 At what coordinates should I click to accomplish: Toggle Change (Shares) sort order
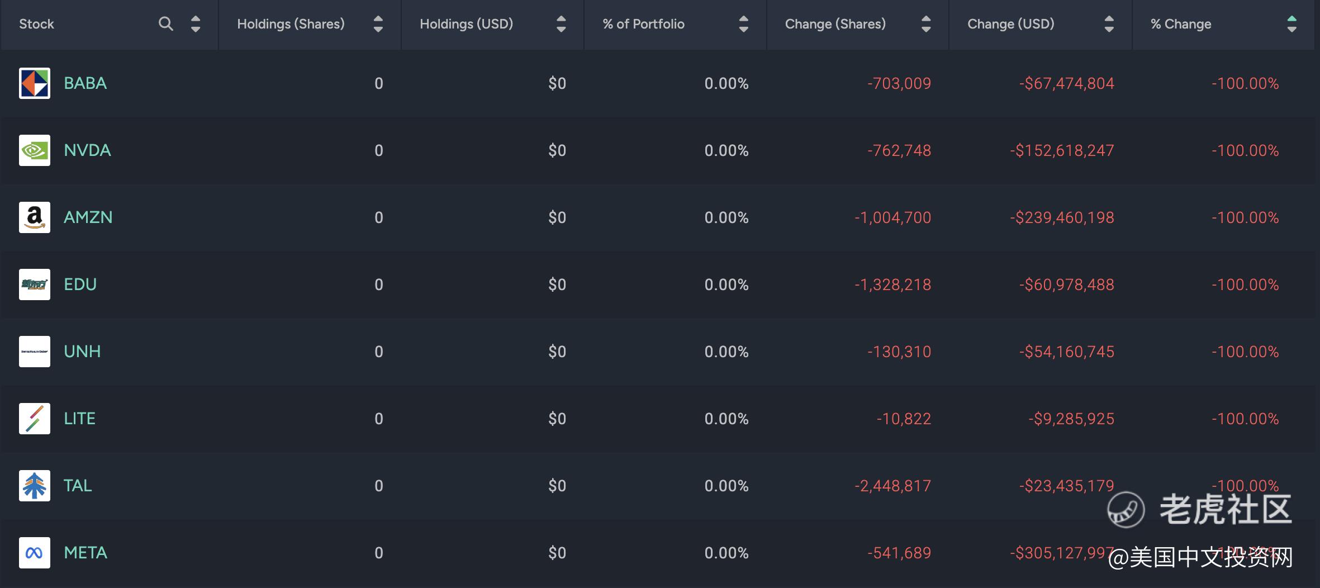(x=926, y=23)
